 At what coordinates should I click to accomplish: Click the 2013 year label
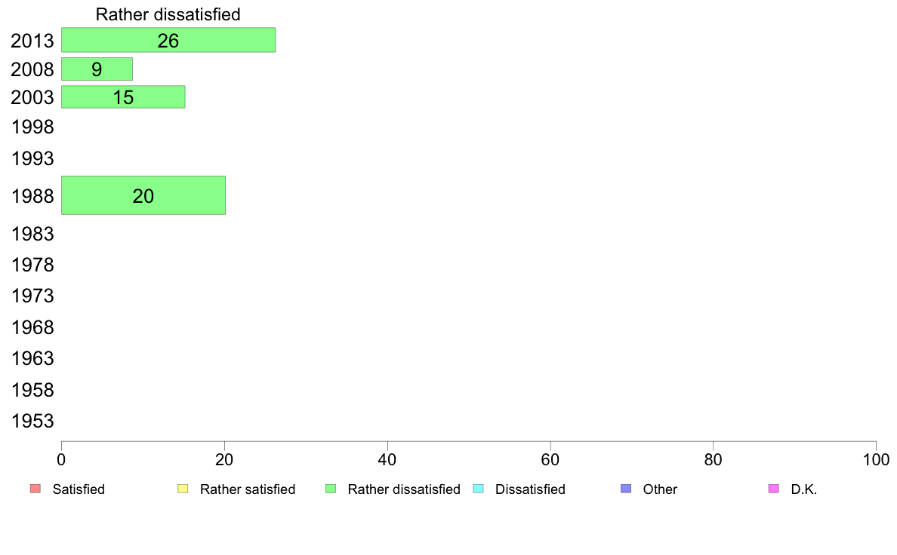pos(32,41)
